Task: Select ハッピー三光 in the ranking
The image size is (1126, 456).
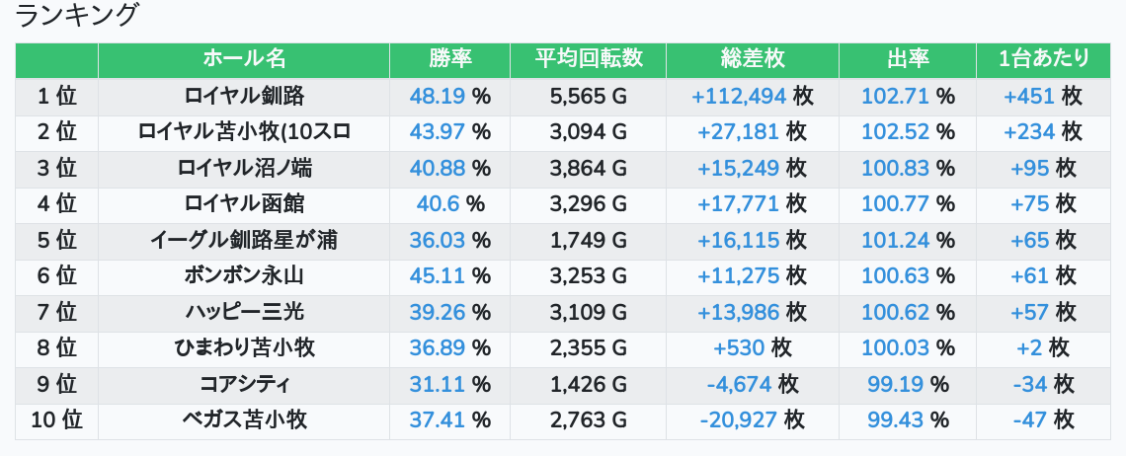Action: (244, 313)
